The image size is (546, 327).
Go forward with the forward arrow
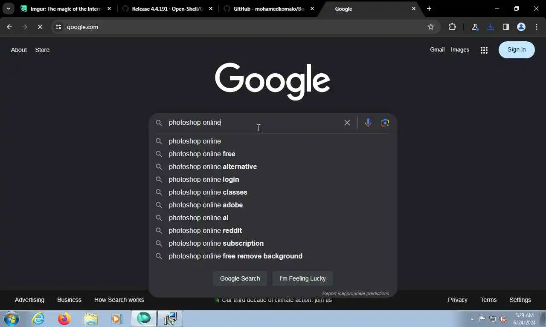point(24,27)
